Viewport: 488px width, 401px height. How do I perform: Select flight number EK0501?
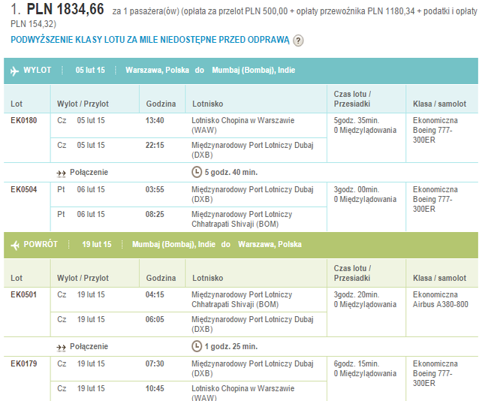tap(24, 295)
